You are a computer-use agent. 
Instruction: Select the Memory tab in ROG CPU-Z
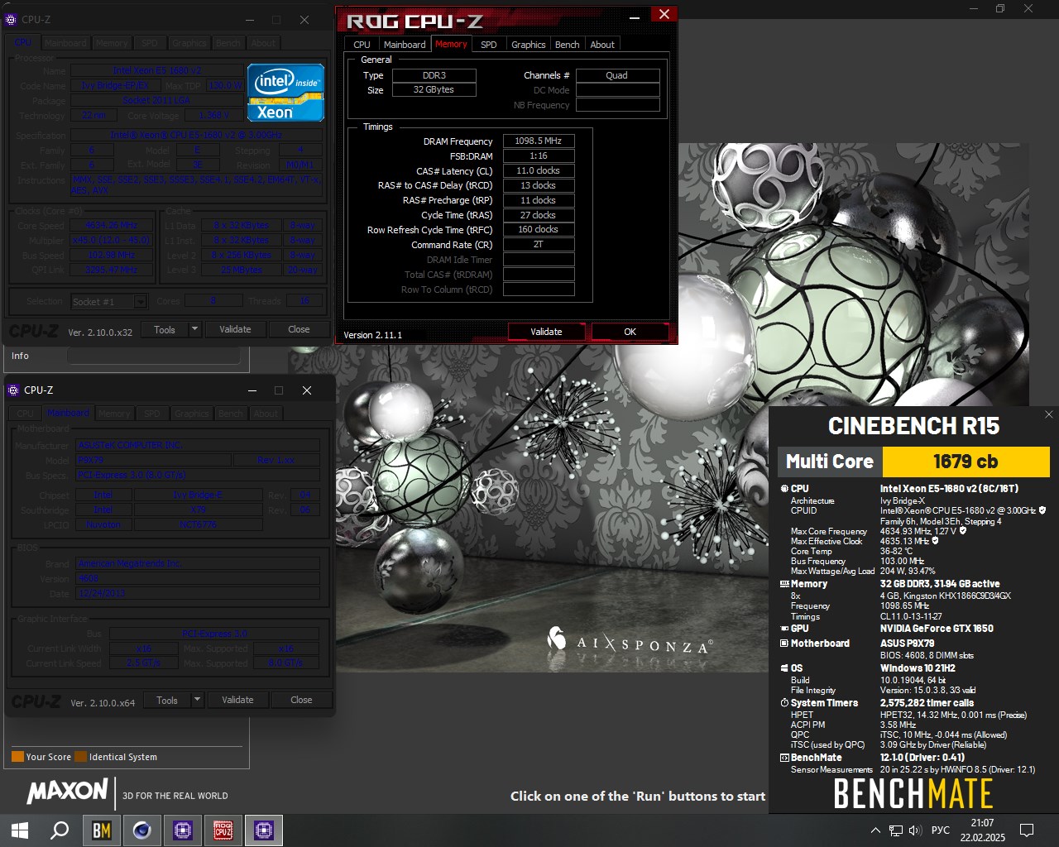451,44
